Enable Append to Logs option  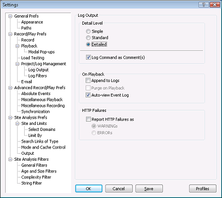point(88,81)
